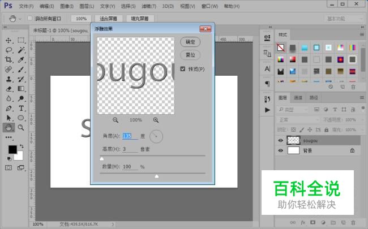The height and width of the screenshot is (229, 368).
Task: Open the Character panel icon
Action: (267, 68)
